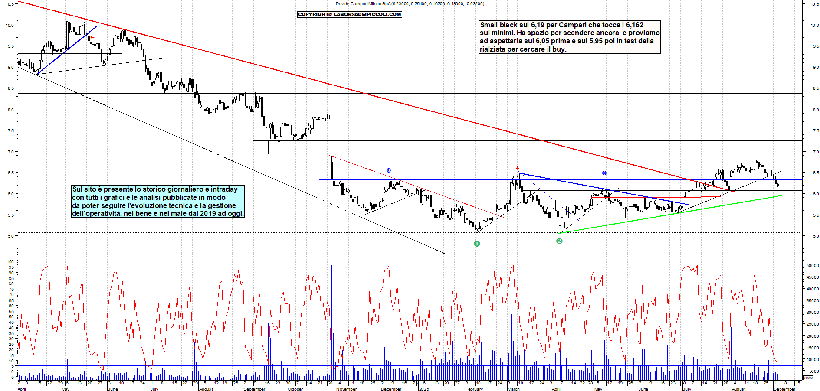Screen dimensions: 820x391
Task: Click the November label on the time axis
Action: coord(347,389)
